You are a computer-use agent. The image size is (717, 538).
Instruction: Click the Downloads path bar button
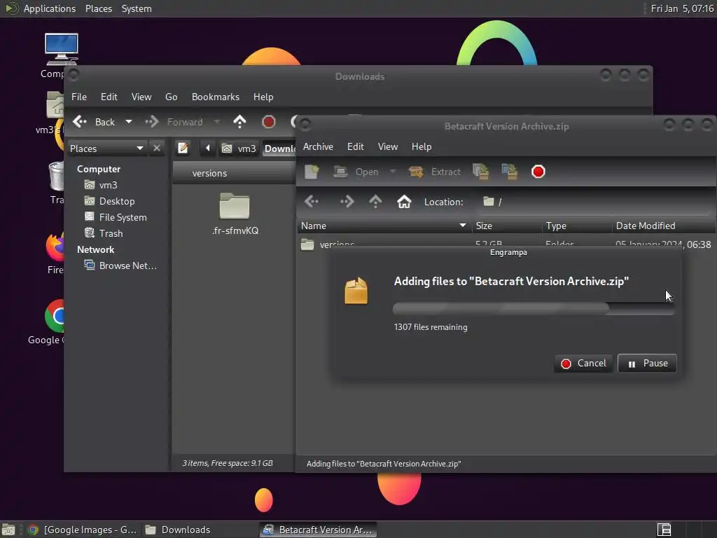pyautogui.click(x=279, y=149)
